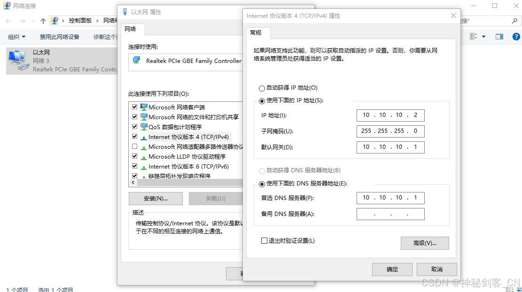Select the 网络 tab in 以太网 属性

click(x=130, y=29)
